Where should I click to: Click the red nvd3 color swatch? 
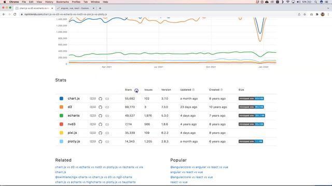pos(61,124)
